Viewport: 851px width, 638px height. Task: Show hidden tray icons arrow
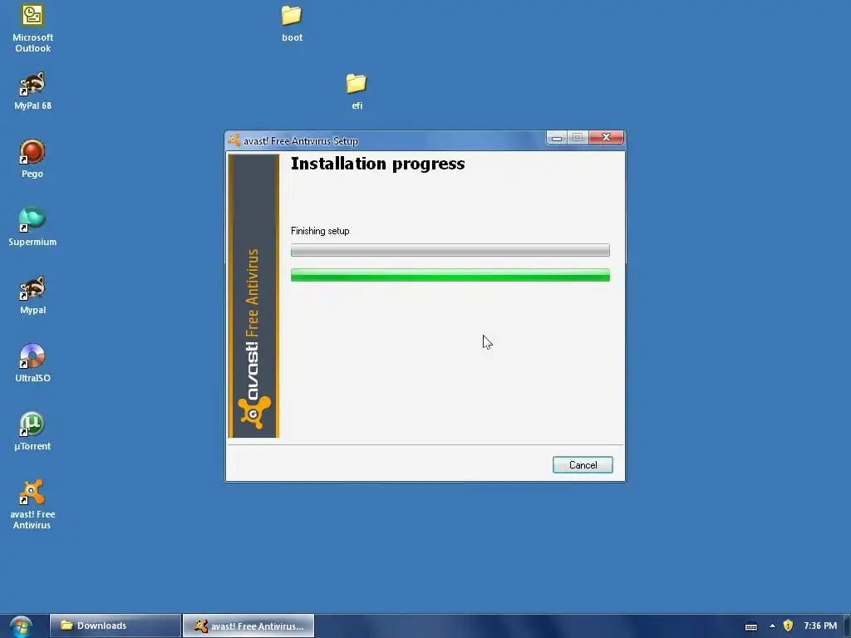(772, 626)
